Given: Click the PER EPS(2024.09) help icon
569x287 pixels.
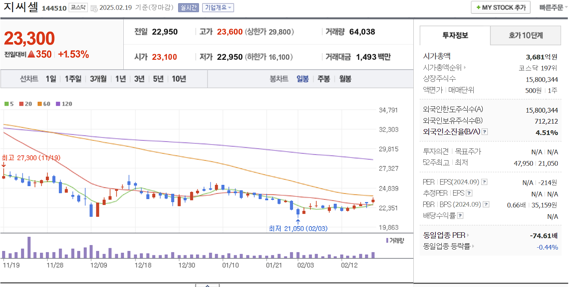Looking at the screenshot, I should [484, 182].
